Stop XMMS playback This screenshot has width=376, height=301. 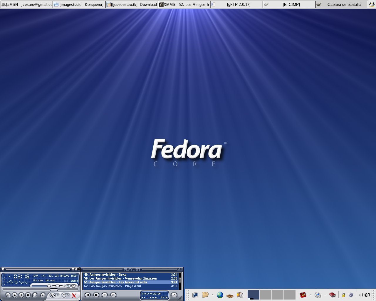[28, 295]
